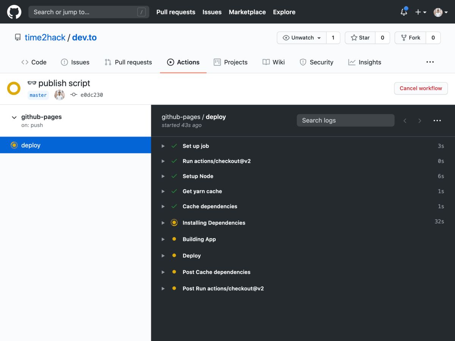This screenshot has width=455, height=341.
Task: Switch to the Insights tab
Action: pos(365,62)
